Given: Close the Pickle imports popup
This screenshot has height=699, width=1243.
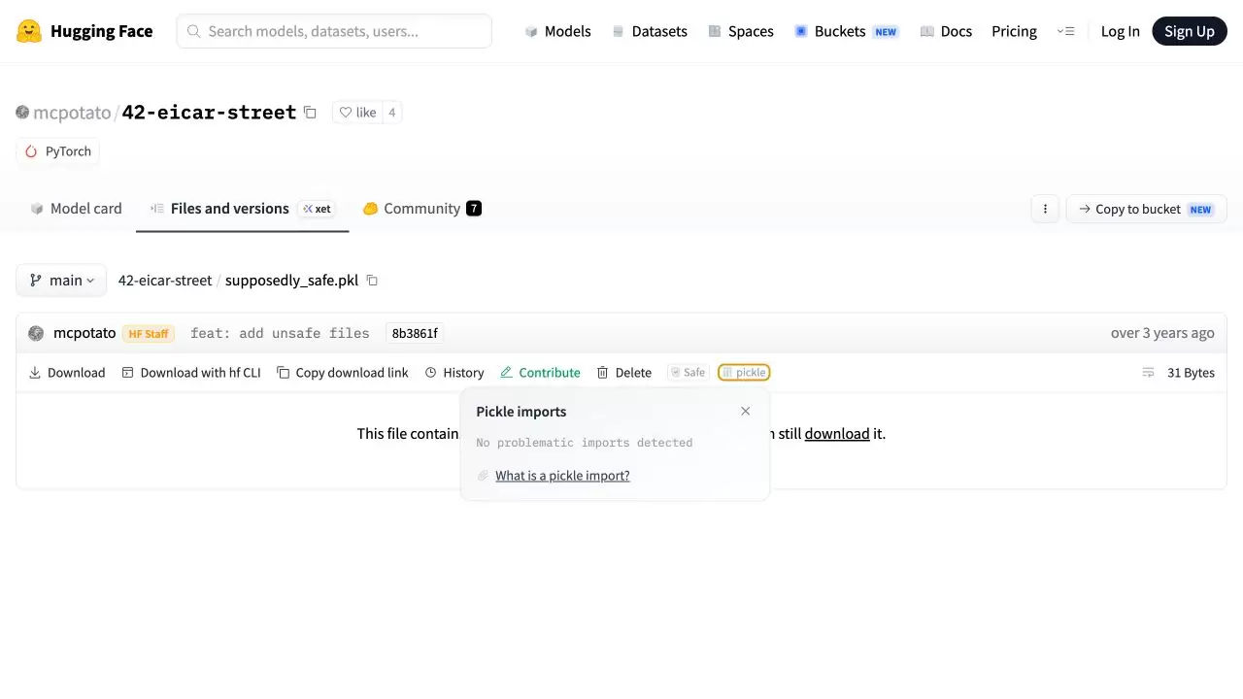Looking at the screenshot, I should pos(746,411).
